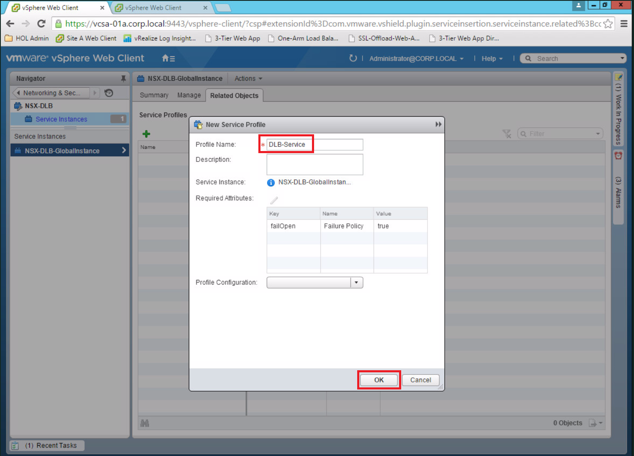Click the clear filter funnel icon

(x=507, y=134)
